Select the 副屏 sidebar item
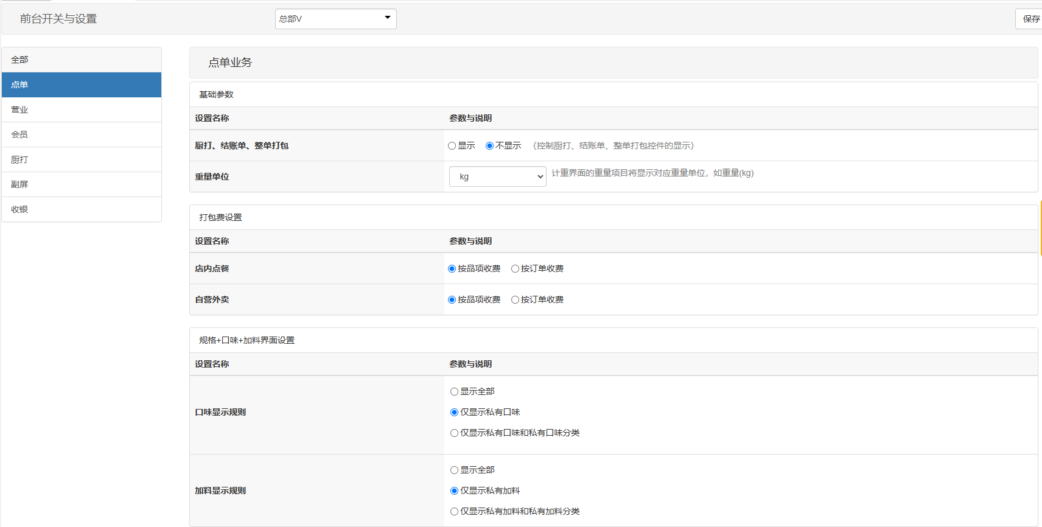Image resolution: width=1042 pixels, height=527 pixels. click(x=82, y=184)
